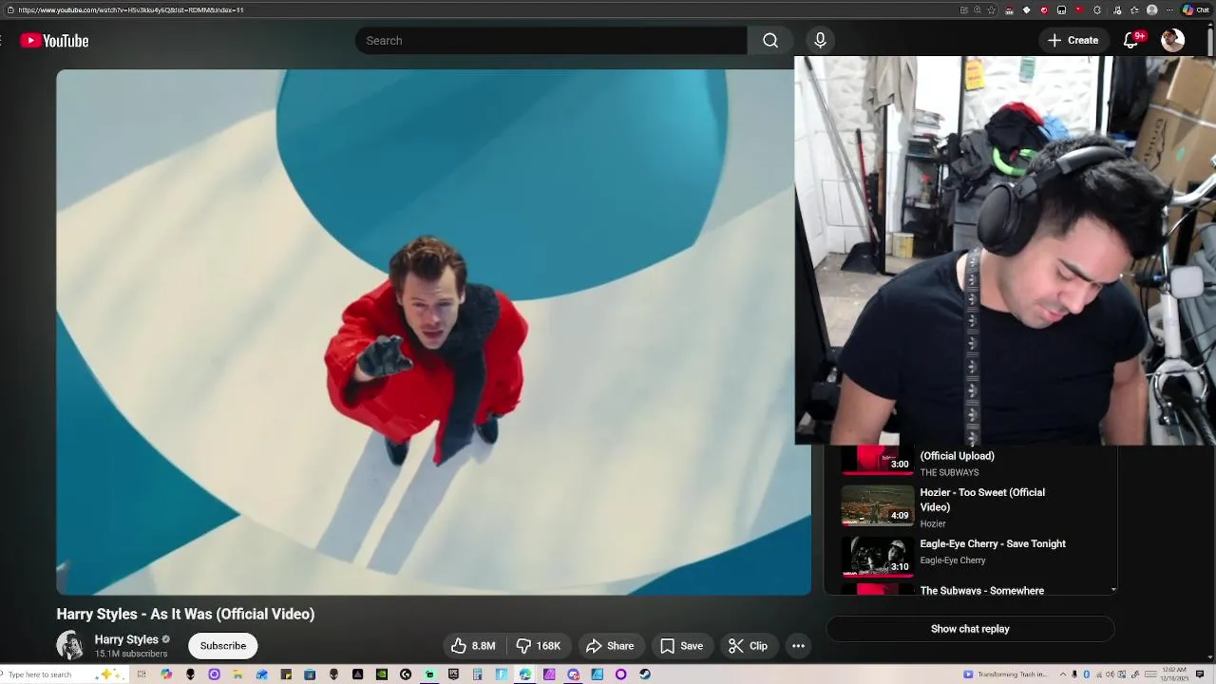
Task: Open the YouTube home logo
Action: [54, 41]
